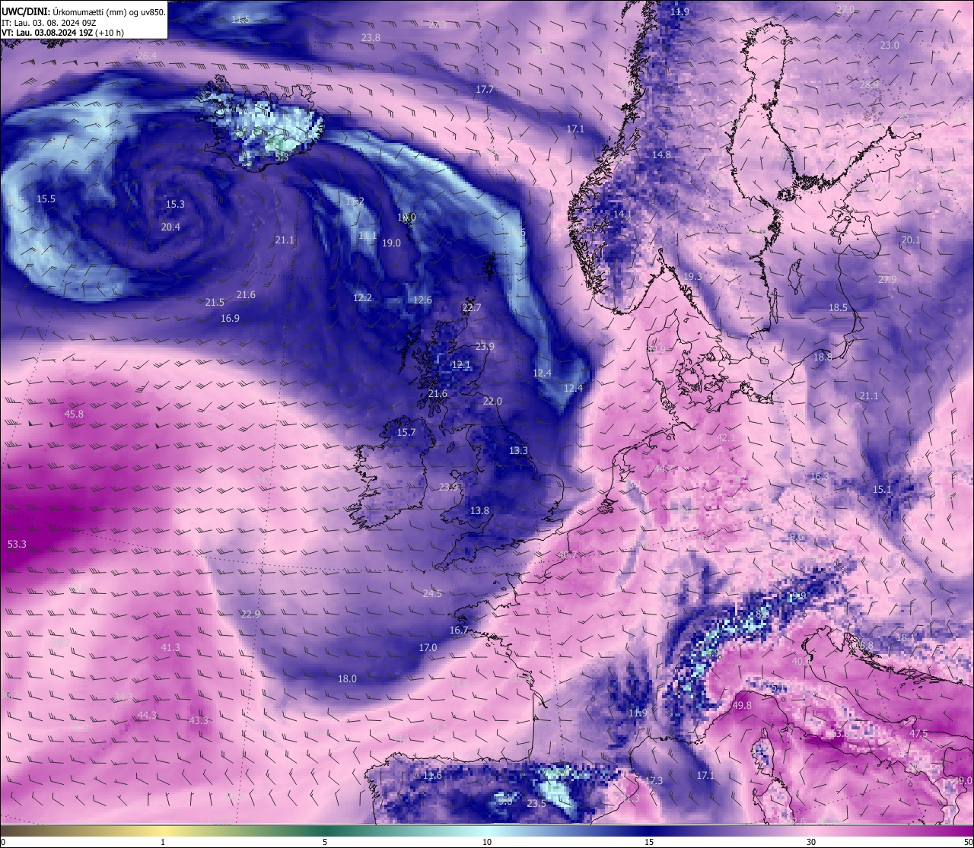974x848 pixels.
Task: Click the 22.0 value label
Action: click(x=492, y=401)
